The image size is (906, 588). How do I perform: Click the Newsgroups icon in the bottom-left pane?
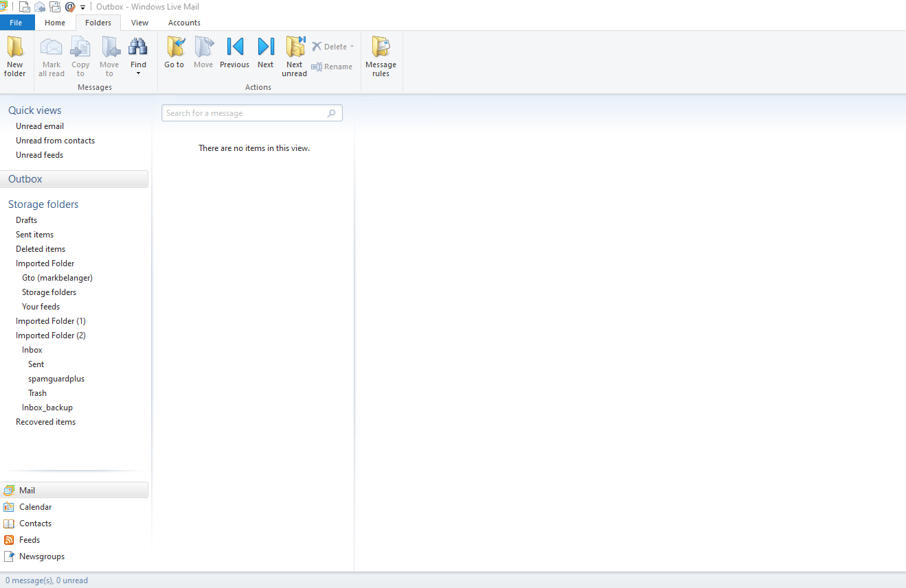[9, 556]
